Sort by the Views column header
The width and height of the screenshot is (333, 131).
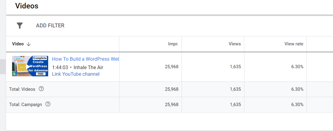click(235, 44)
